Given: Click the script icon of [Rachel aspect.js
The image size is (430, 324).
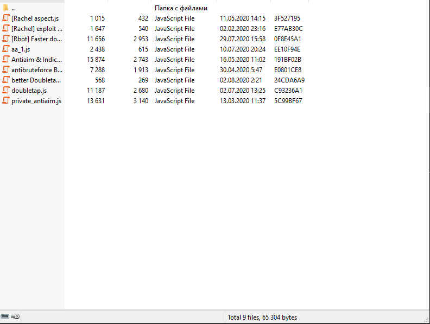Looking at the screenshot, I should pos(6,18).
